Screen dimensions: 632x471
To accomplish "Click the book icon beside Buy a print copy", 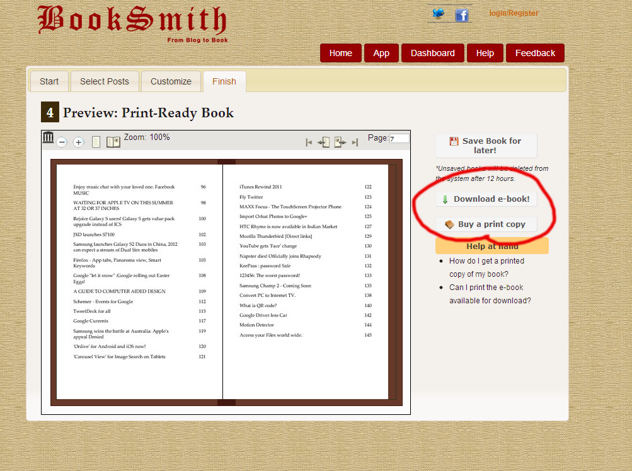I will point(449,224).
